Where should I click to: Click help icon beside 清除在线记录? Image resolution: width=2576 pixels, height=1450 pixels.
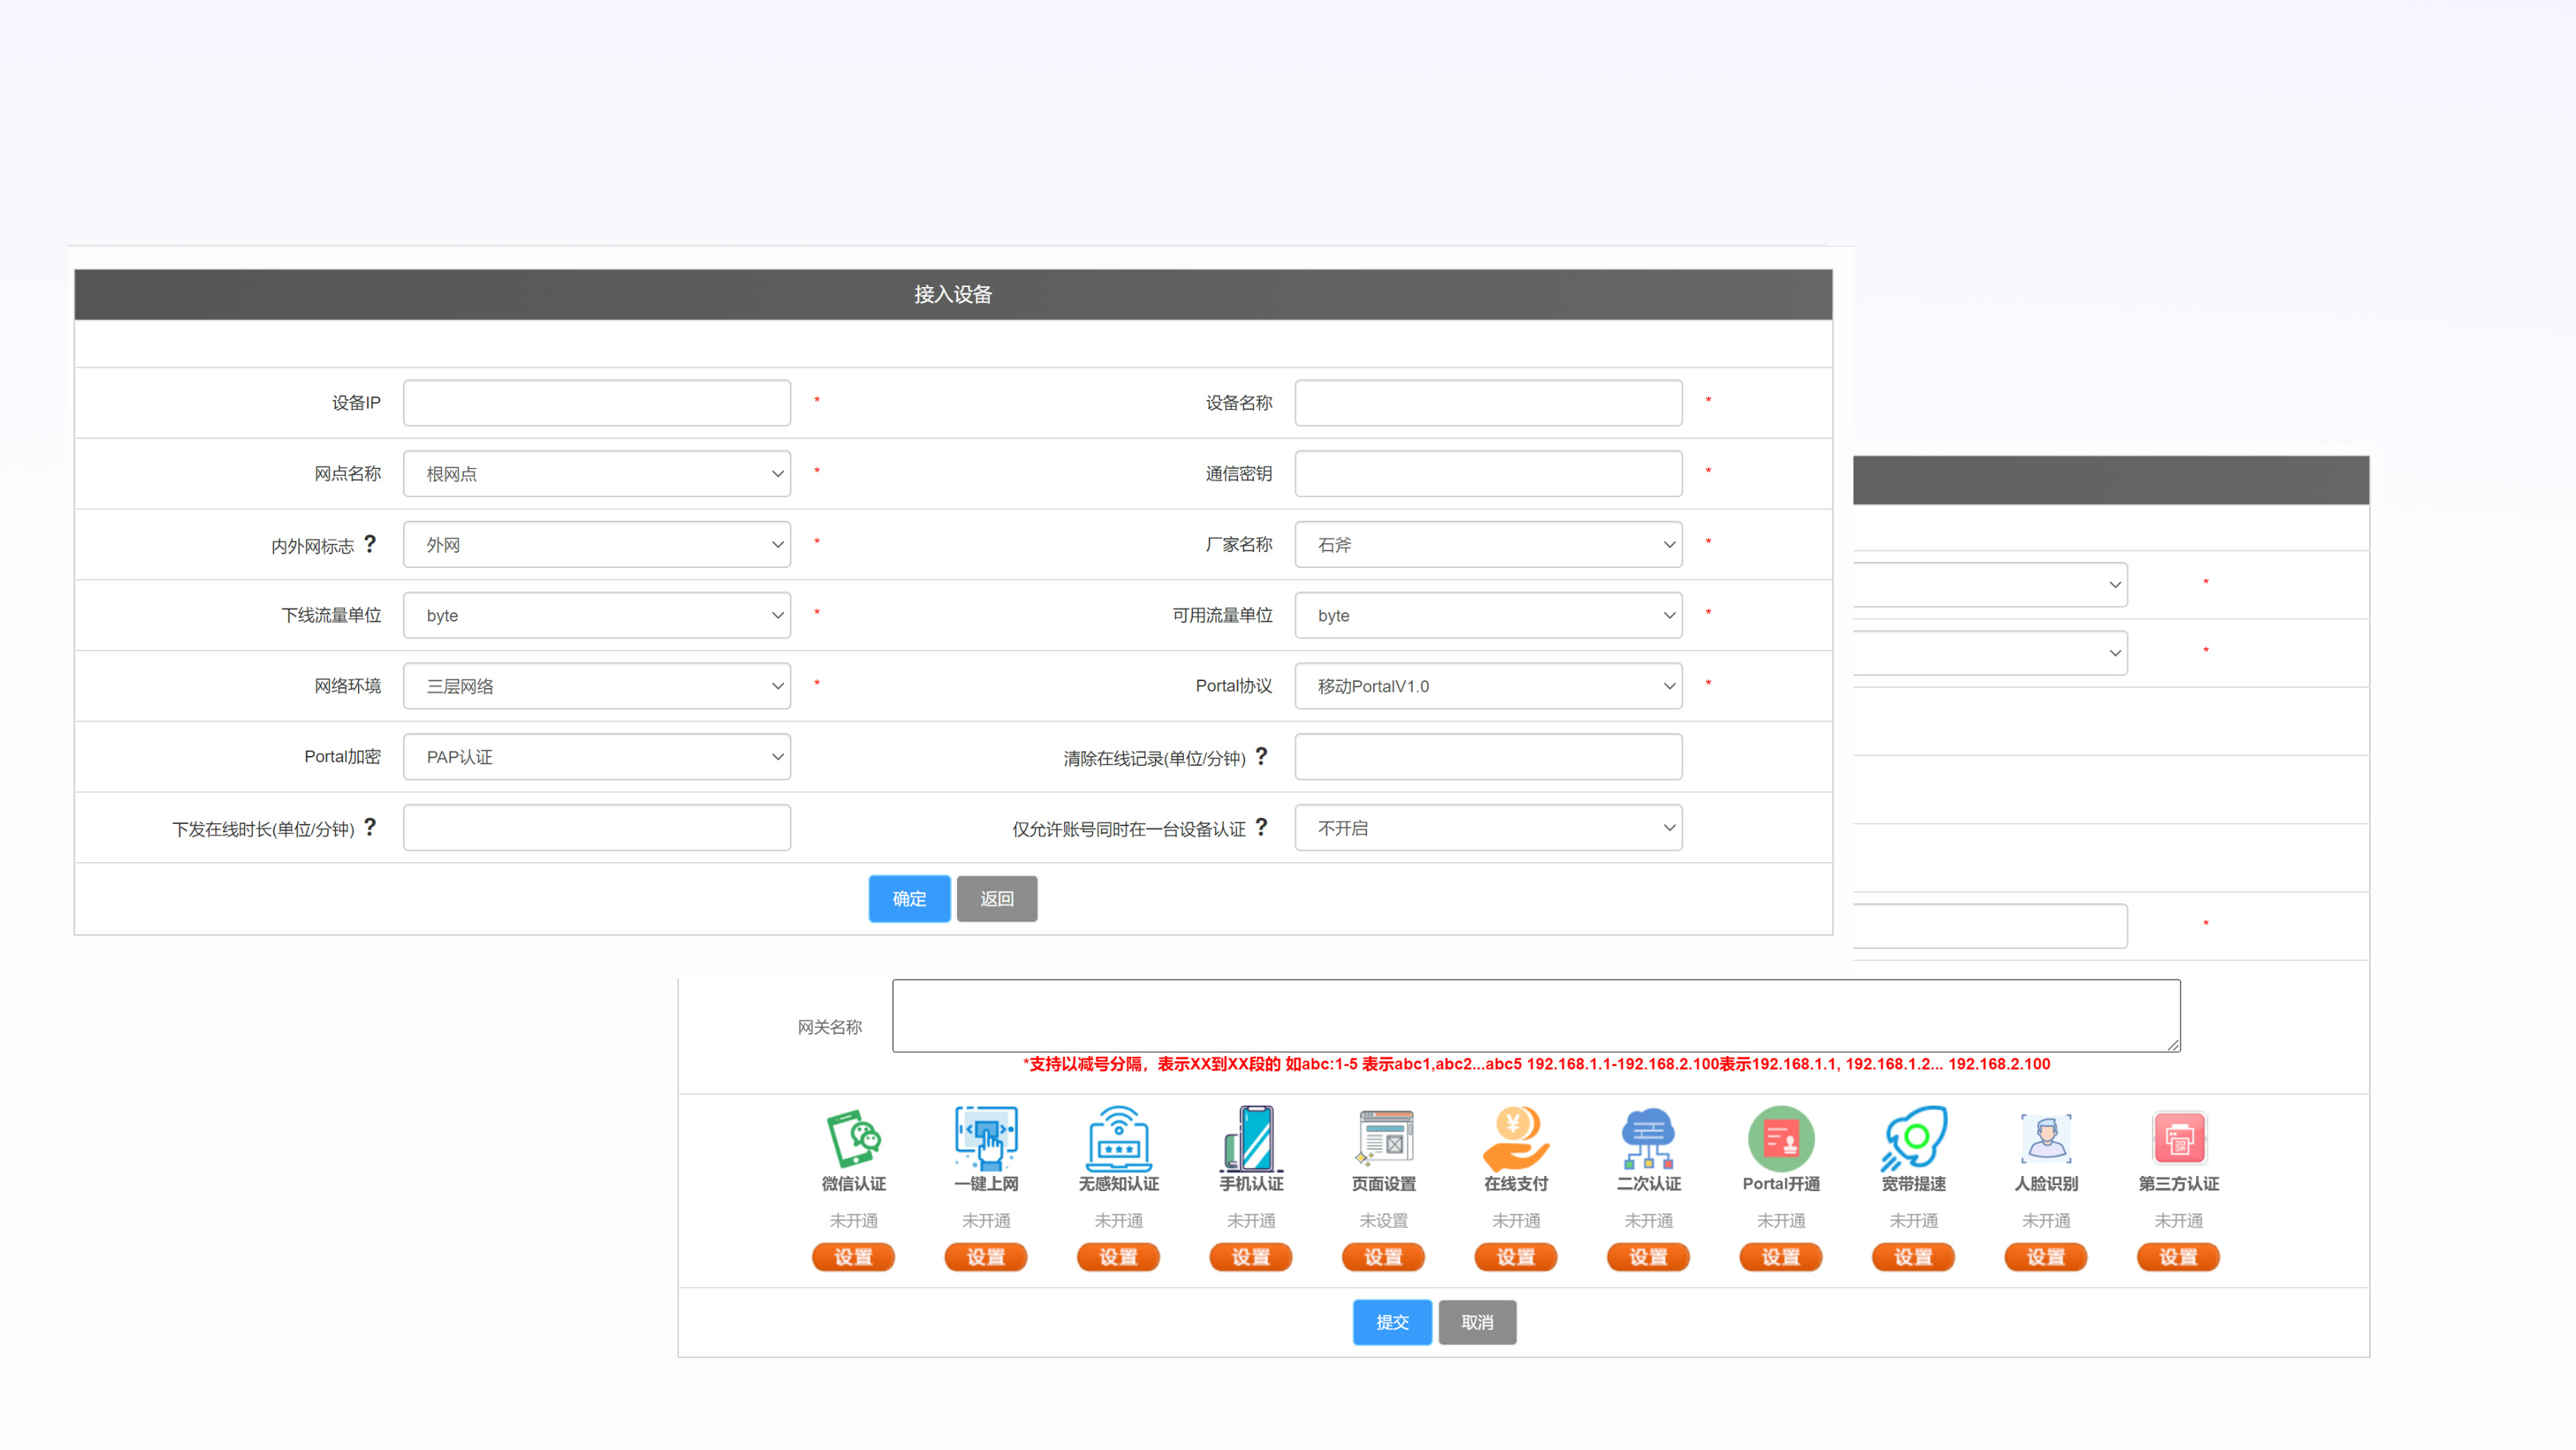click(1262, 755)
